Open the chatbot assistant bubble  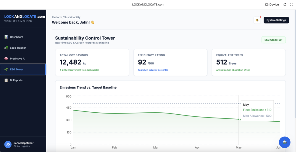(285, 142)
